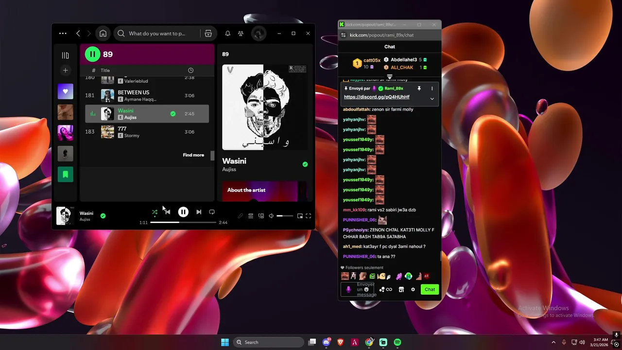Search in "What do you want to play" field
The image size is (622, 350).
(x=157, y=34)
